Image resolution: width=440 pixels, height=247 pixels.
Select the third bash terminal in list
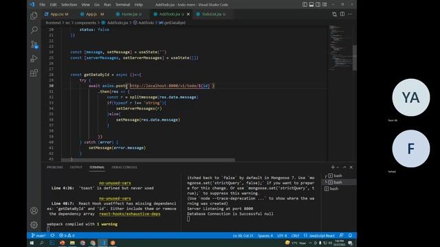(x=339, y=189)
